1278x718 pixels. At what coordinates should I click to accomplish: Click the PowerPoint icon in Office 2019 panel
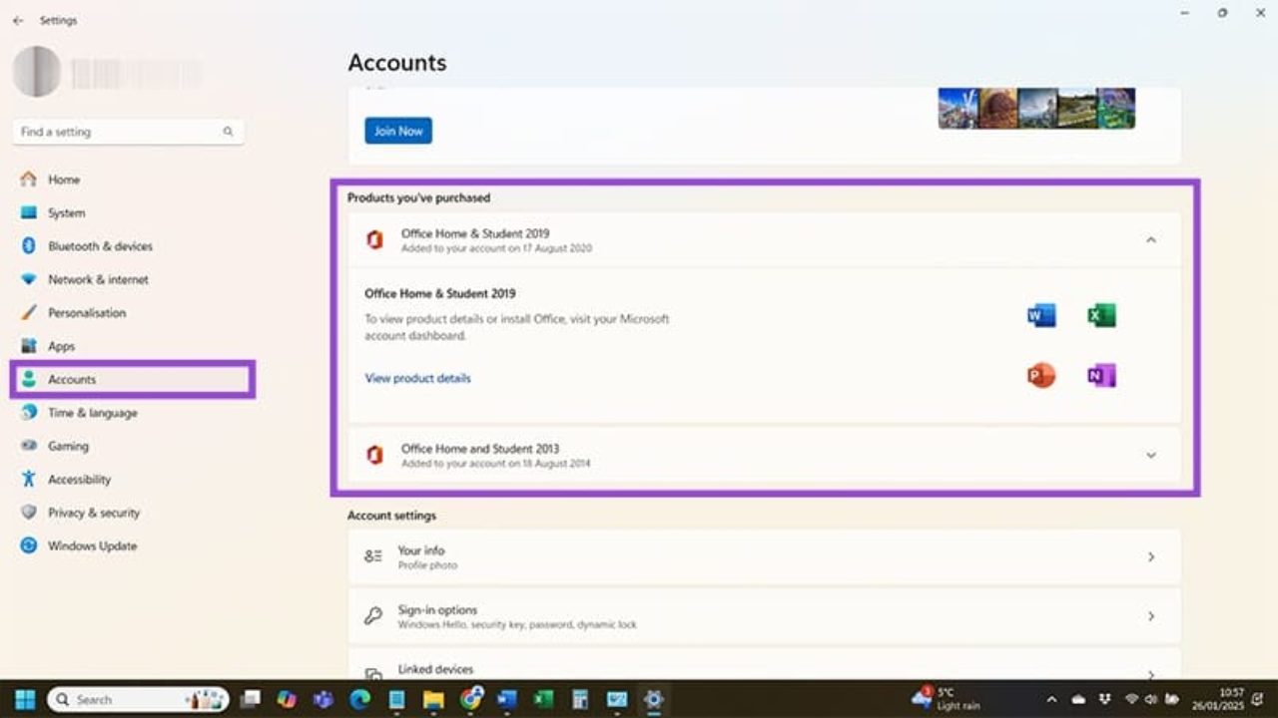pos(1040,376)
